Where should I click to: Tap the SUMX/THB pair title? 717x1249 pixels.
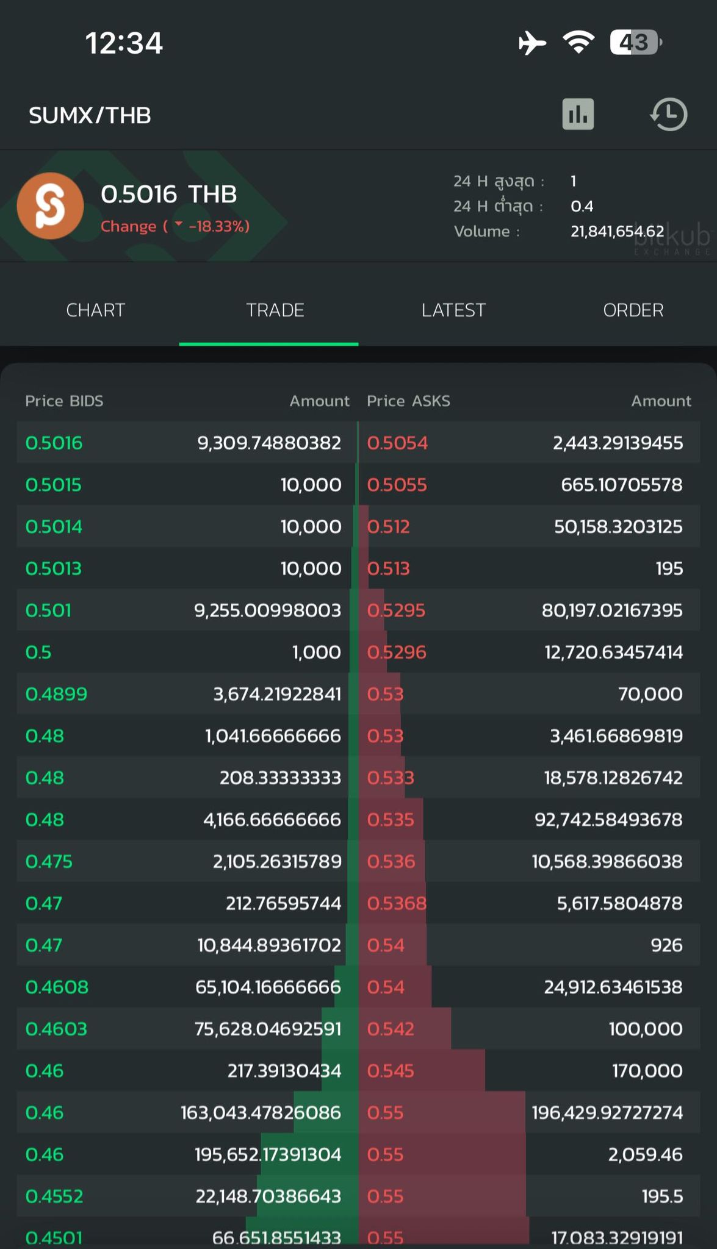click(x=90, y=115)
